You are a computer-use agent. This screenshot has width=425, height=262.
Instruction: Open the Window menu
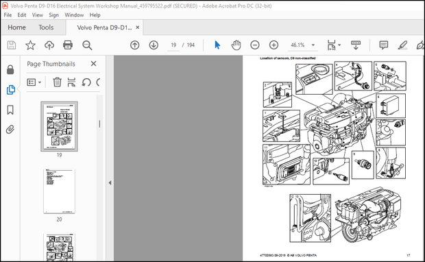(x=74, y=15)
